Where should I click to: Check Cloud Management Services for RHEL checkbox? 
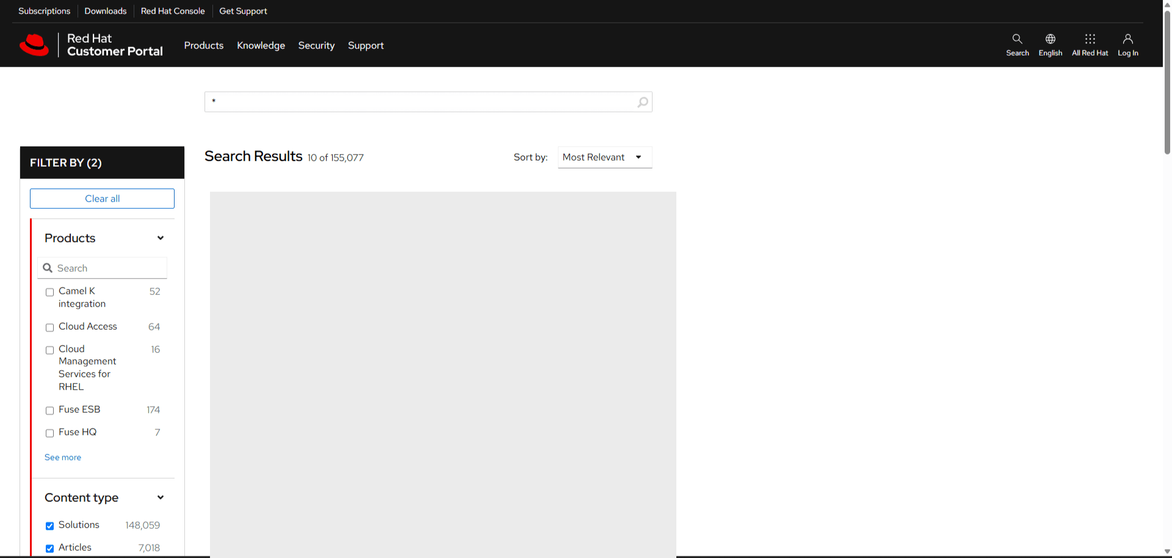(50, 350)
